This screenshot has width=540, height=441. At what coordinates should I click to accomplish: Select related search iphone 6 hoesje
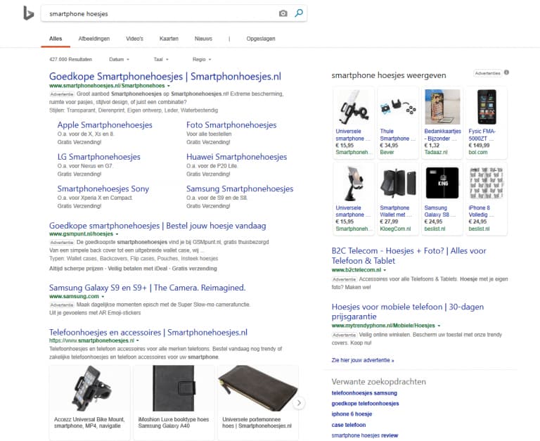click(x=352, y=414)
